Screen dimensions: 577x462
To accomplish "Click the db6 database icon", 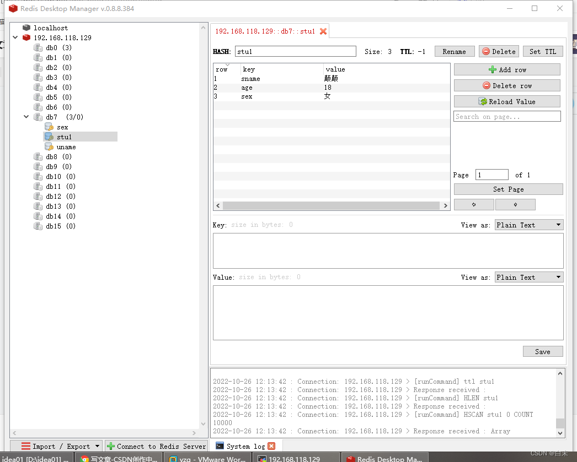I will coord(38,107).
